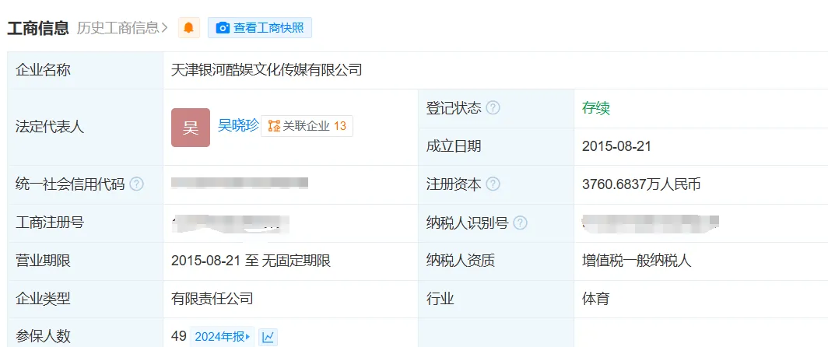This screenshot has height=347, width=828.
Task: Click the 体育 industry value
Action: coord(595,299)
